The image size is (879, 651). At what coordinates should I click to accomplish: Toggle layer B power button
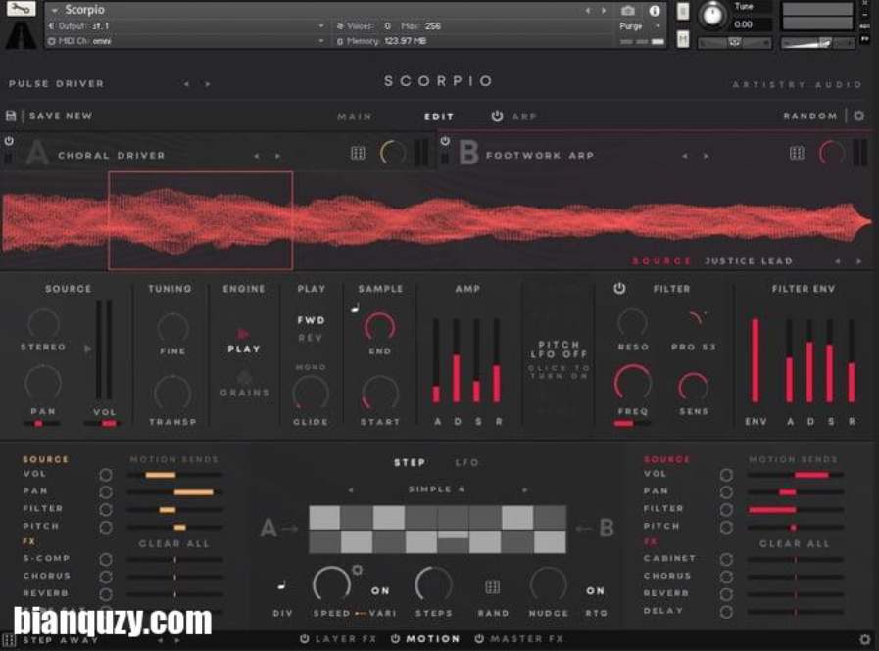[x=445, y=141]
